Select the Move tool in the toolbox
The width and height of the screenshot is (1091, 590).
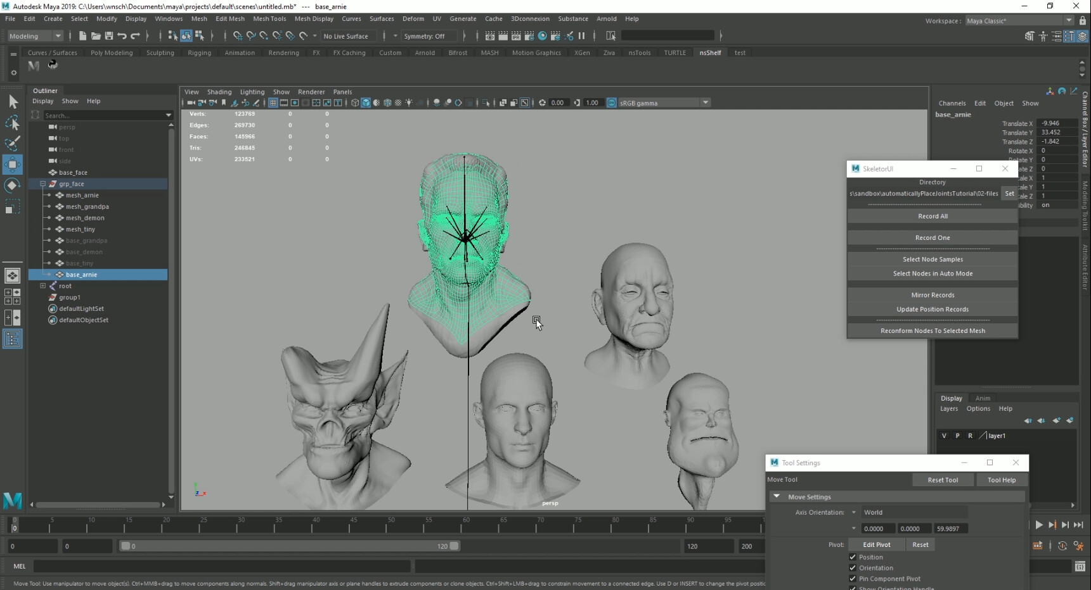tap(12, 165)
